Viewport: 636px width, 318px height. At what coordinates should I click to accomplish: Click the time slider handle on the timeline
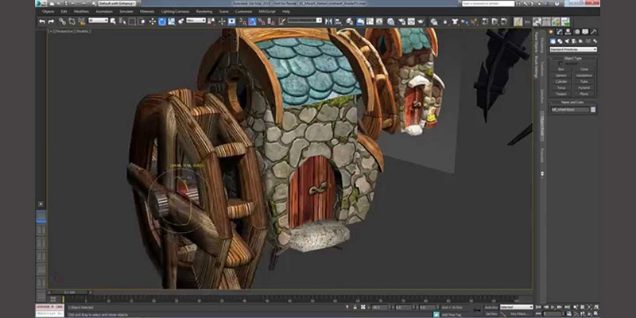click(x=72, y=292)
